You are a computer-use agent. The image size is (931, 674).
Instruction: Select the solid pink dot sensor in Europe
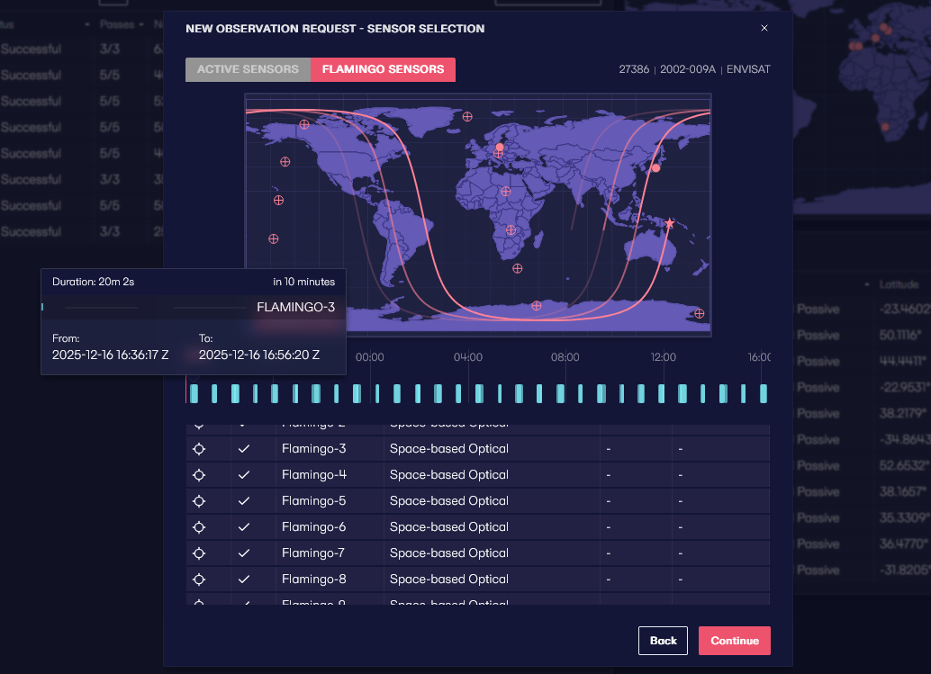tap(500, 148)
